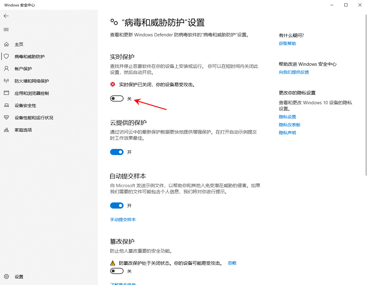Click the 自动提交样本 section heading
Viewport: 367px width, 285px height.
128,176
